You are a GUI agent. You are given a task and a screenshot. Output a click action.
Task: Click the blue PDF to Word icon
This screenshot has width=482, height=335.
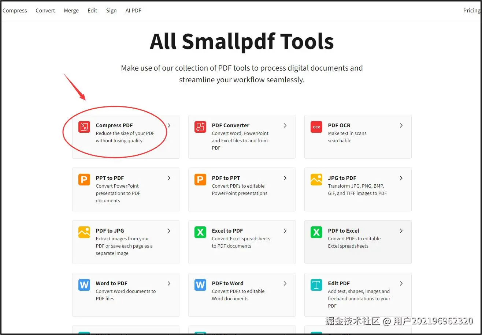point(200,285)
